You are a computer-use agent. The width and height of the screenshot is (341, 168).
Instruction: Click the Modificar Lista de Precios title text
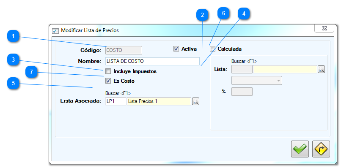pos(90,30)
